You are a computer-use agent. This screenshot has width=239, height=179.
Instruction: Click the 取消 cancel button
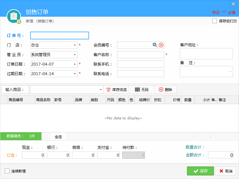click(x=226, y=171)
